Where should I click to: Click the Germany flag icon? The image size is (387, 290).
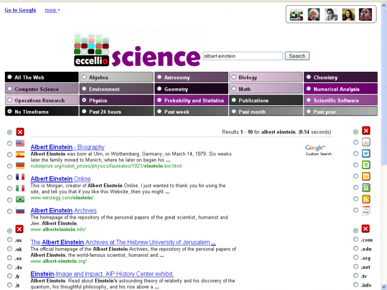(20, 166)
